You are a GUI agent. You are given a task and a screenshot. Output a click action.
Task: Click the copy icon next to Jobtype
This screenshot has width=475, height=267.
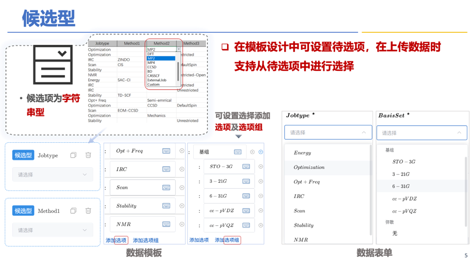[x=73, y=155]
